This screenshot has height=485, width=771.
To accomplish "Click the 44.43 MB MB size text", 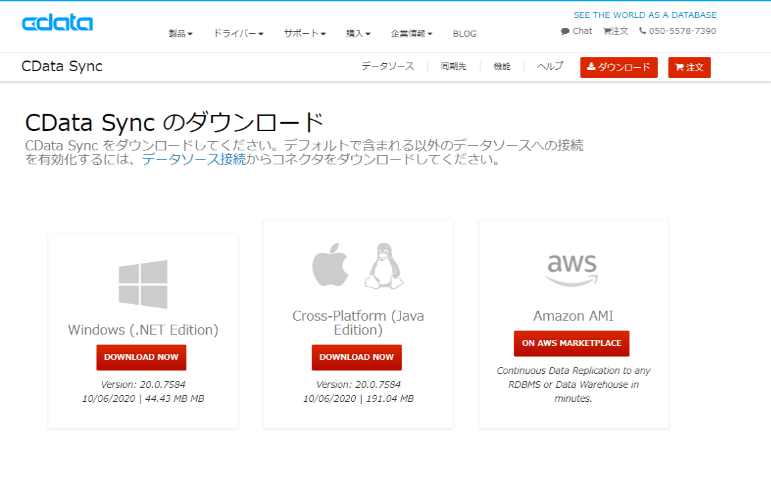I will [x=174, y=399].
